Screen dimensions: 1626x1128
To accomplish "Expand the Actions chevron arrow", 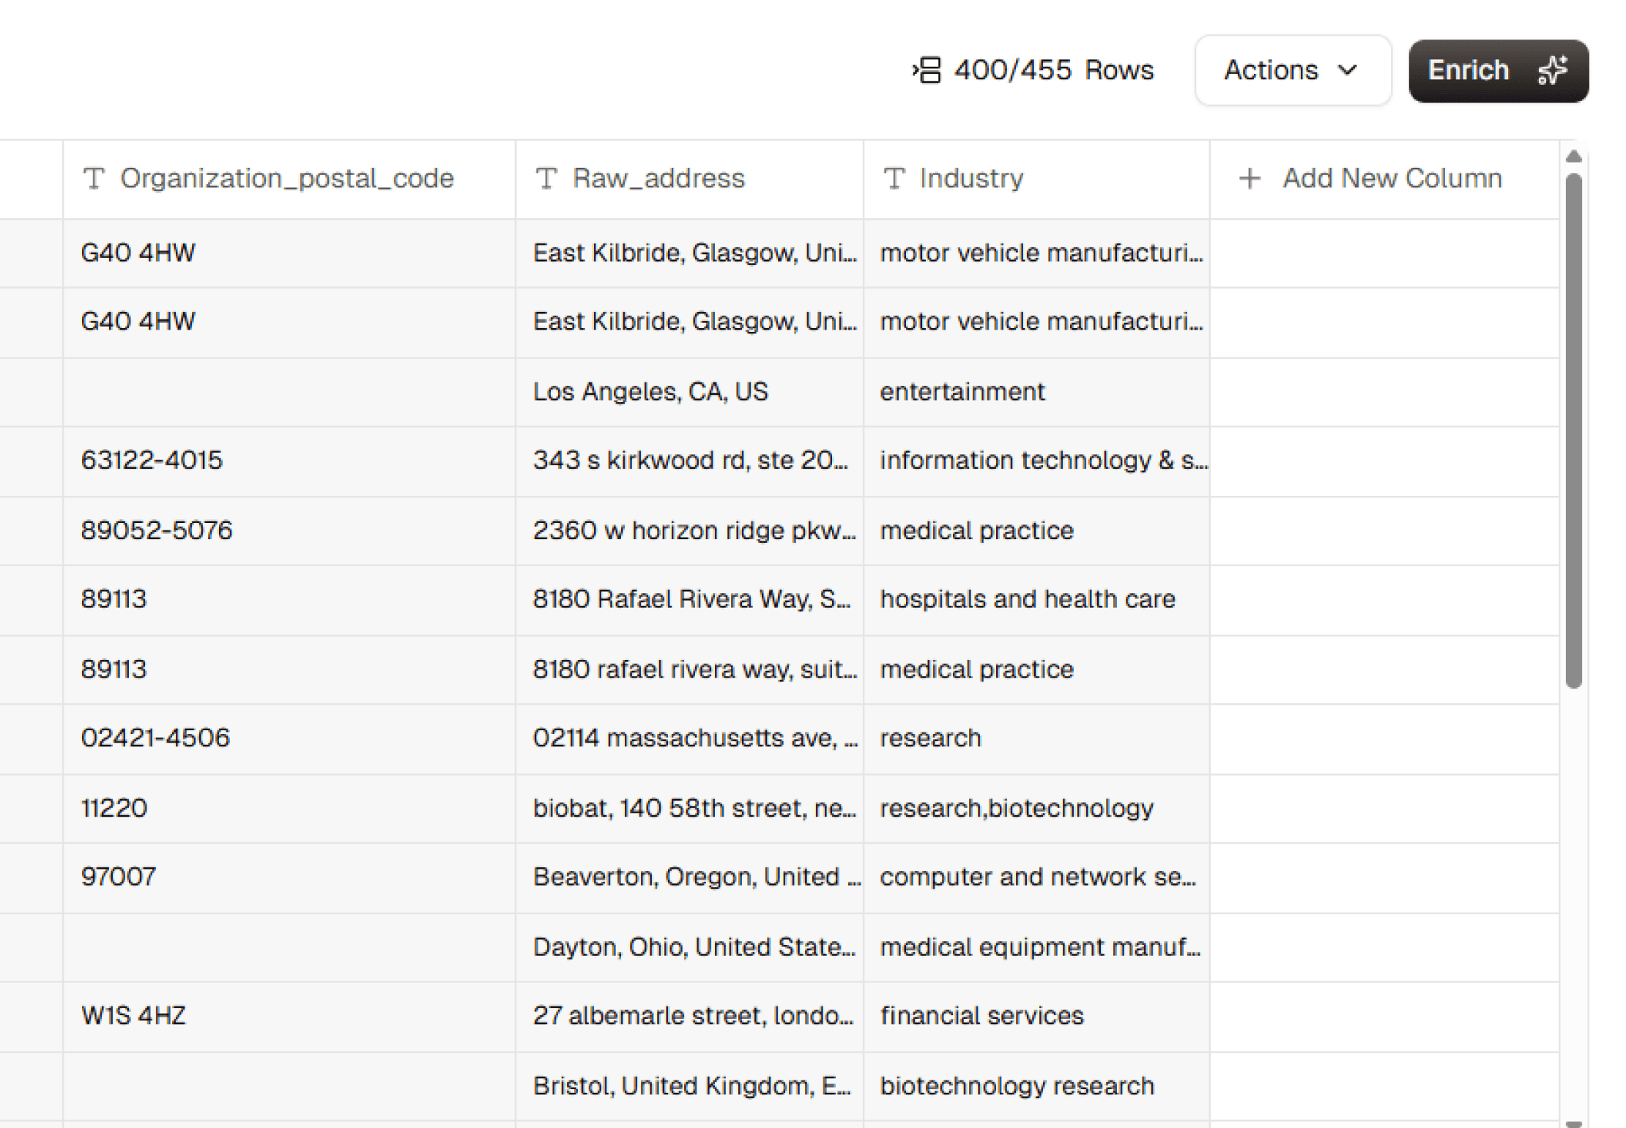I will 1348,70.
